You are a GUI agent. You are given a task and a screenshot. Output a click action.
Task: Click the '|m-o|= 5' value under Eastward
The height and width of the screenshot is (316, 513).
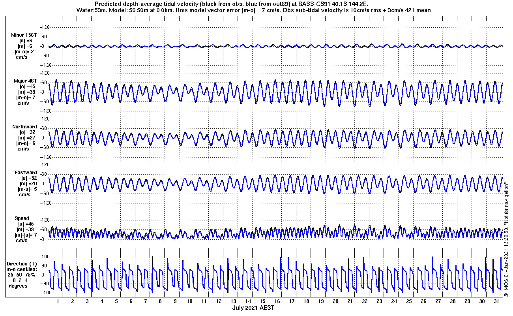click(26, 189)
